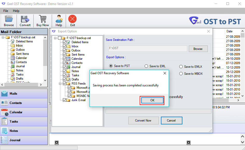Uncheck Calendar in Export Option tree
This screenshot has width=245, height=150.
point(64,59)
